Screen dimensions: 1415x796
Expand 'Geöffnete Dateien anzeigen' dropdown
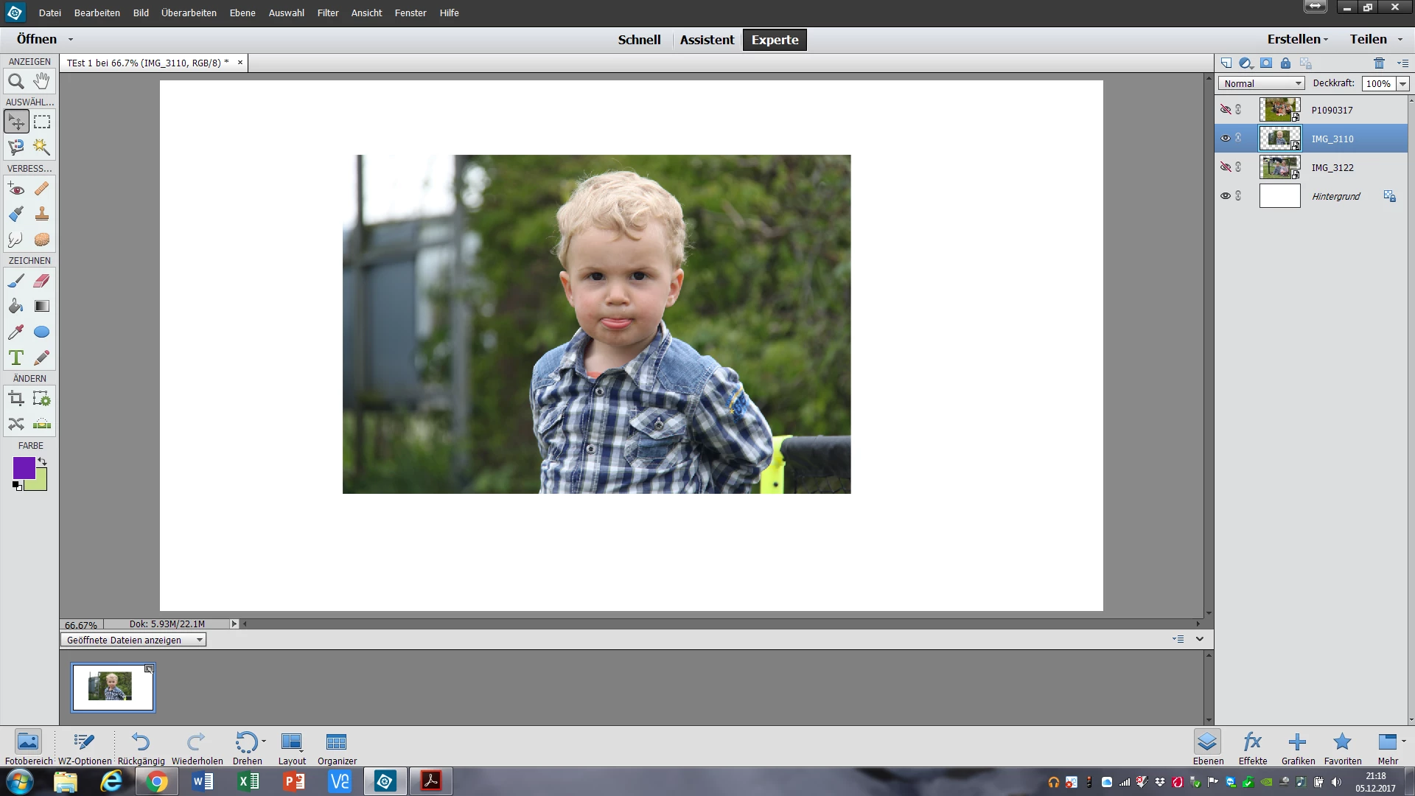tap(133, 640)
